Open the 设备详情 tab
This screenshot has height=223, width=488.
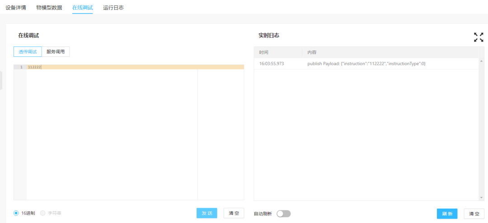[x=16, y=8]
